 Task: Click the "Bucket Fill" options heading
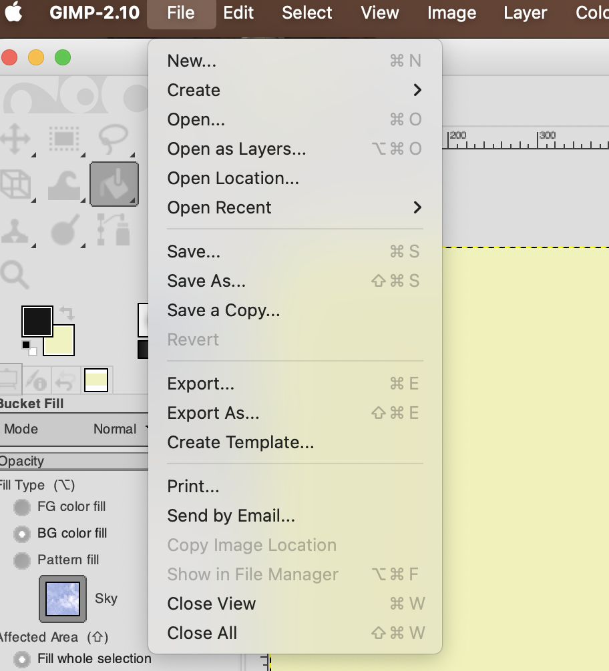[x=31, y=404]
